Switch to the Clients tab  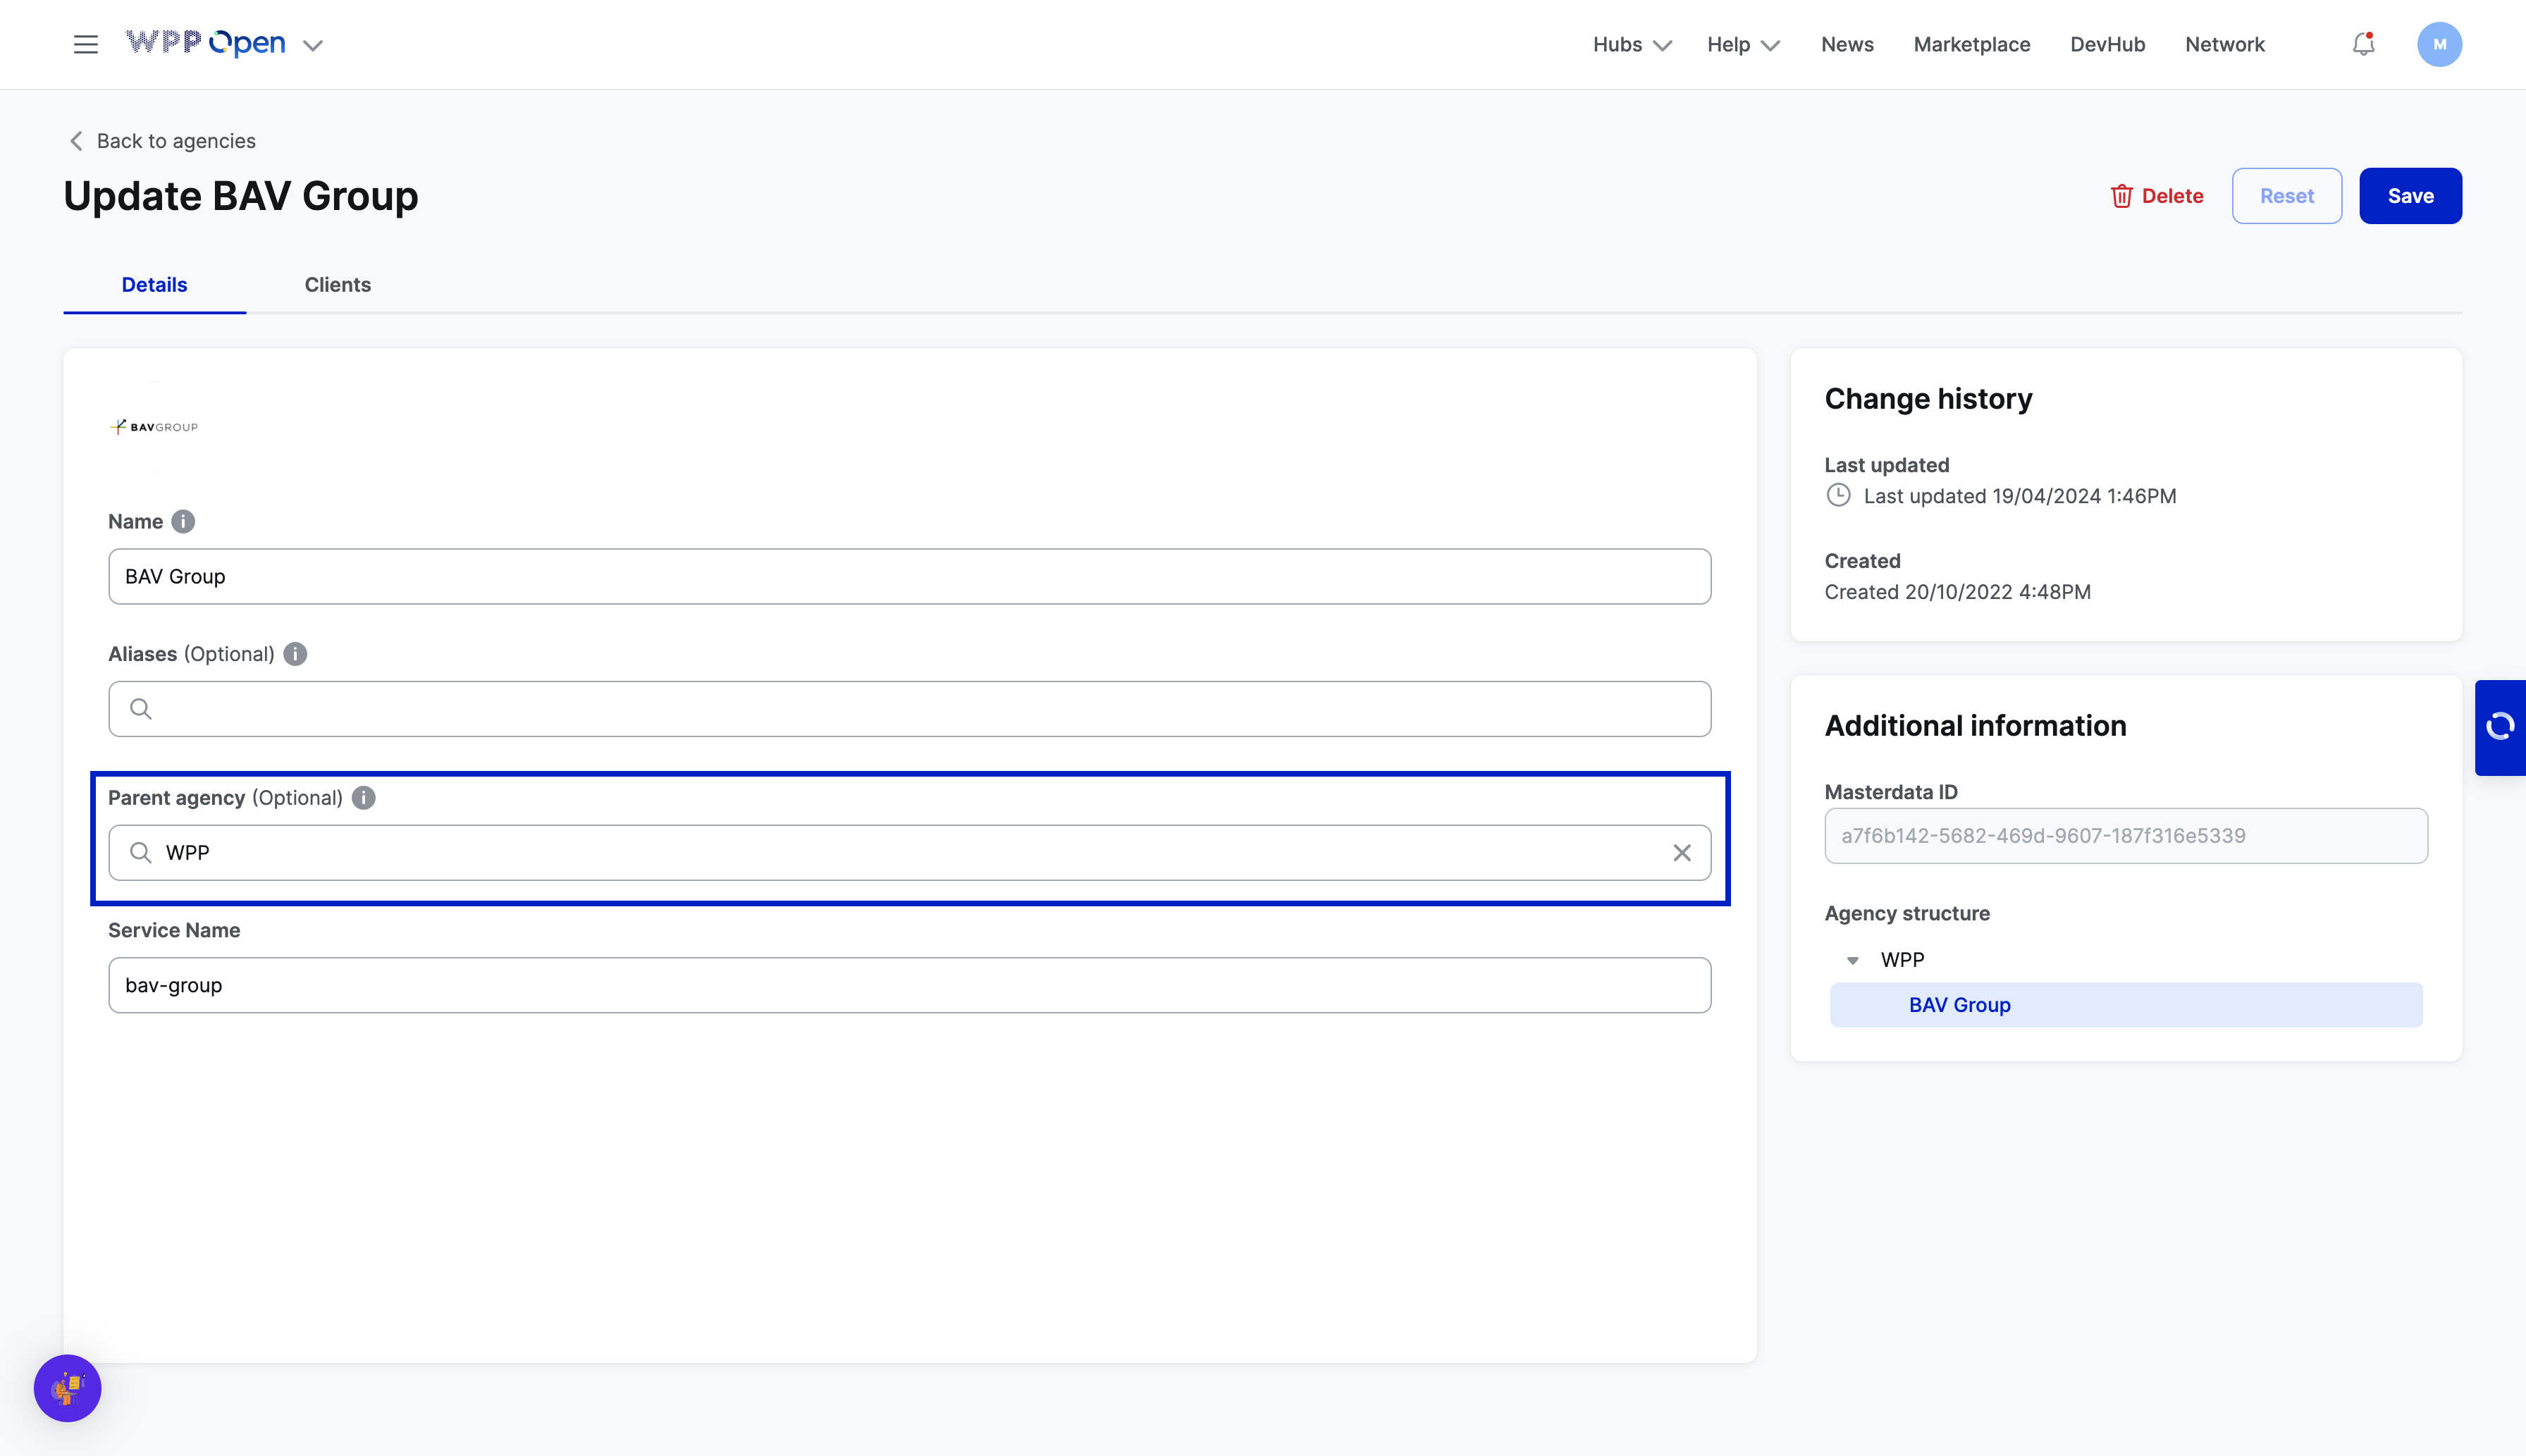[337, 285]
